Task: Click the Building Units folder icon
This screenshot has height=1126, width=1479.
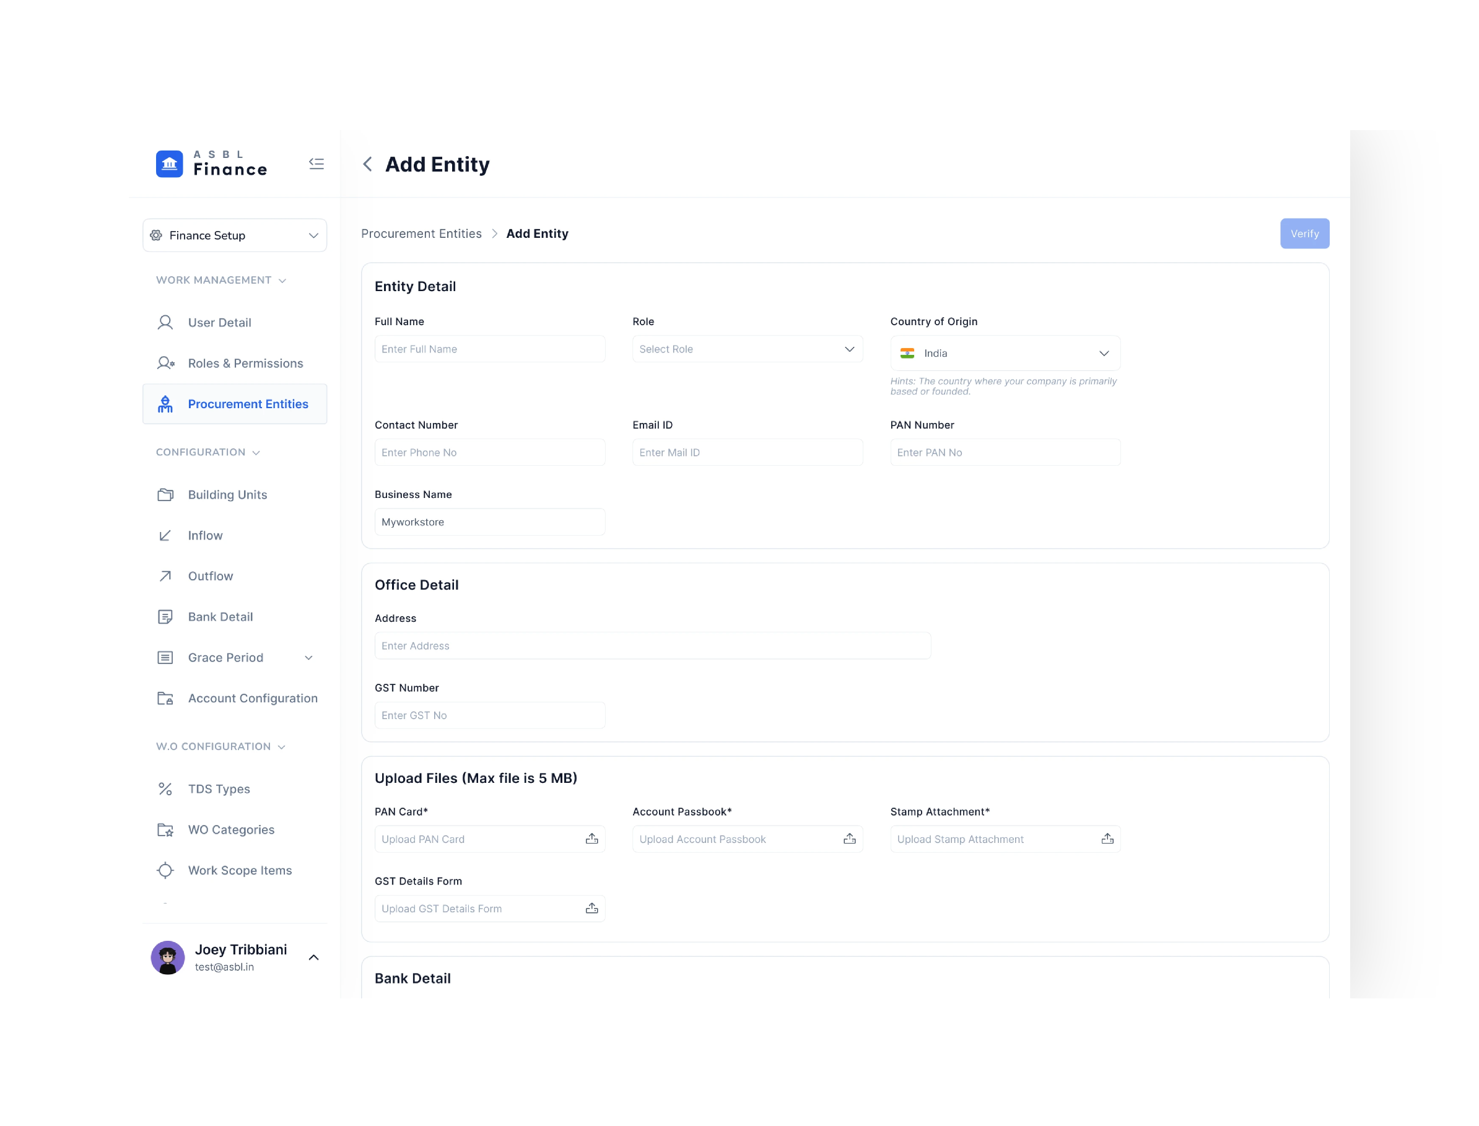Action: pos(165,495)
